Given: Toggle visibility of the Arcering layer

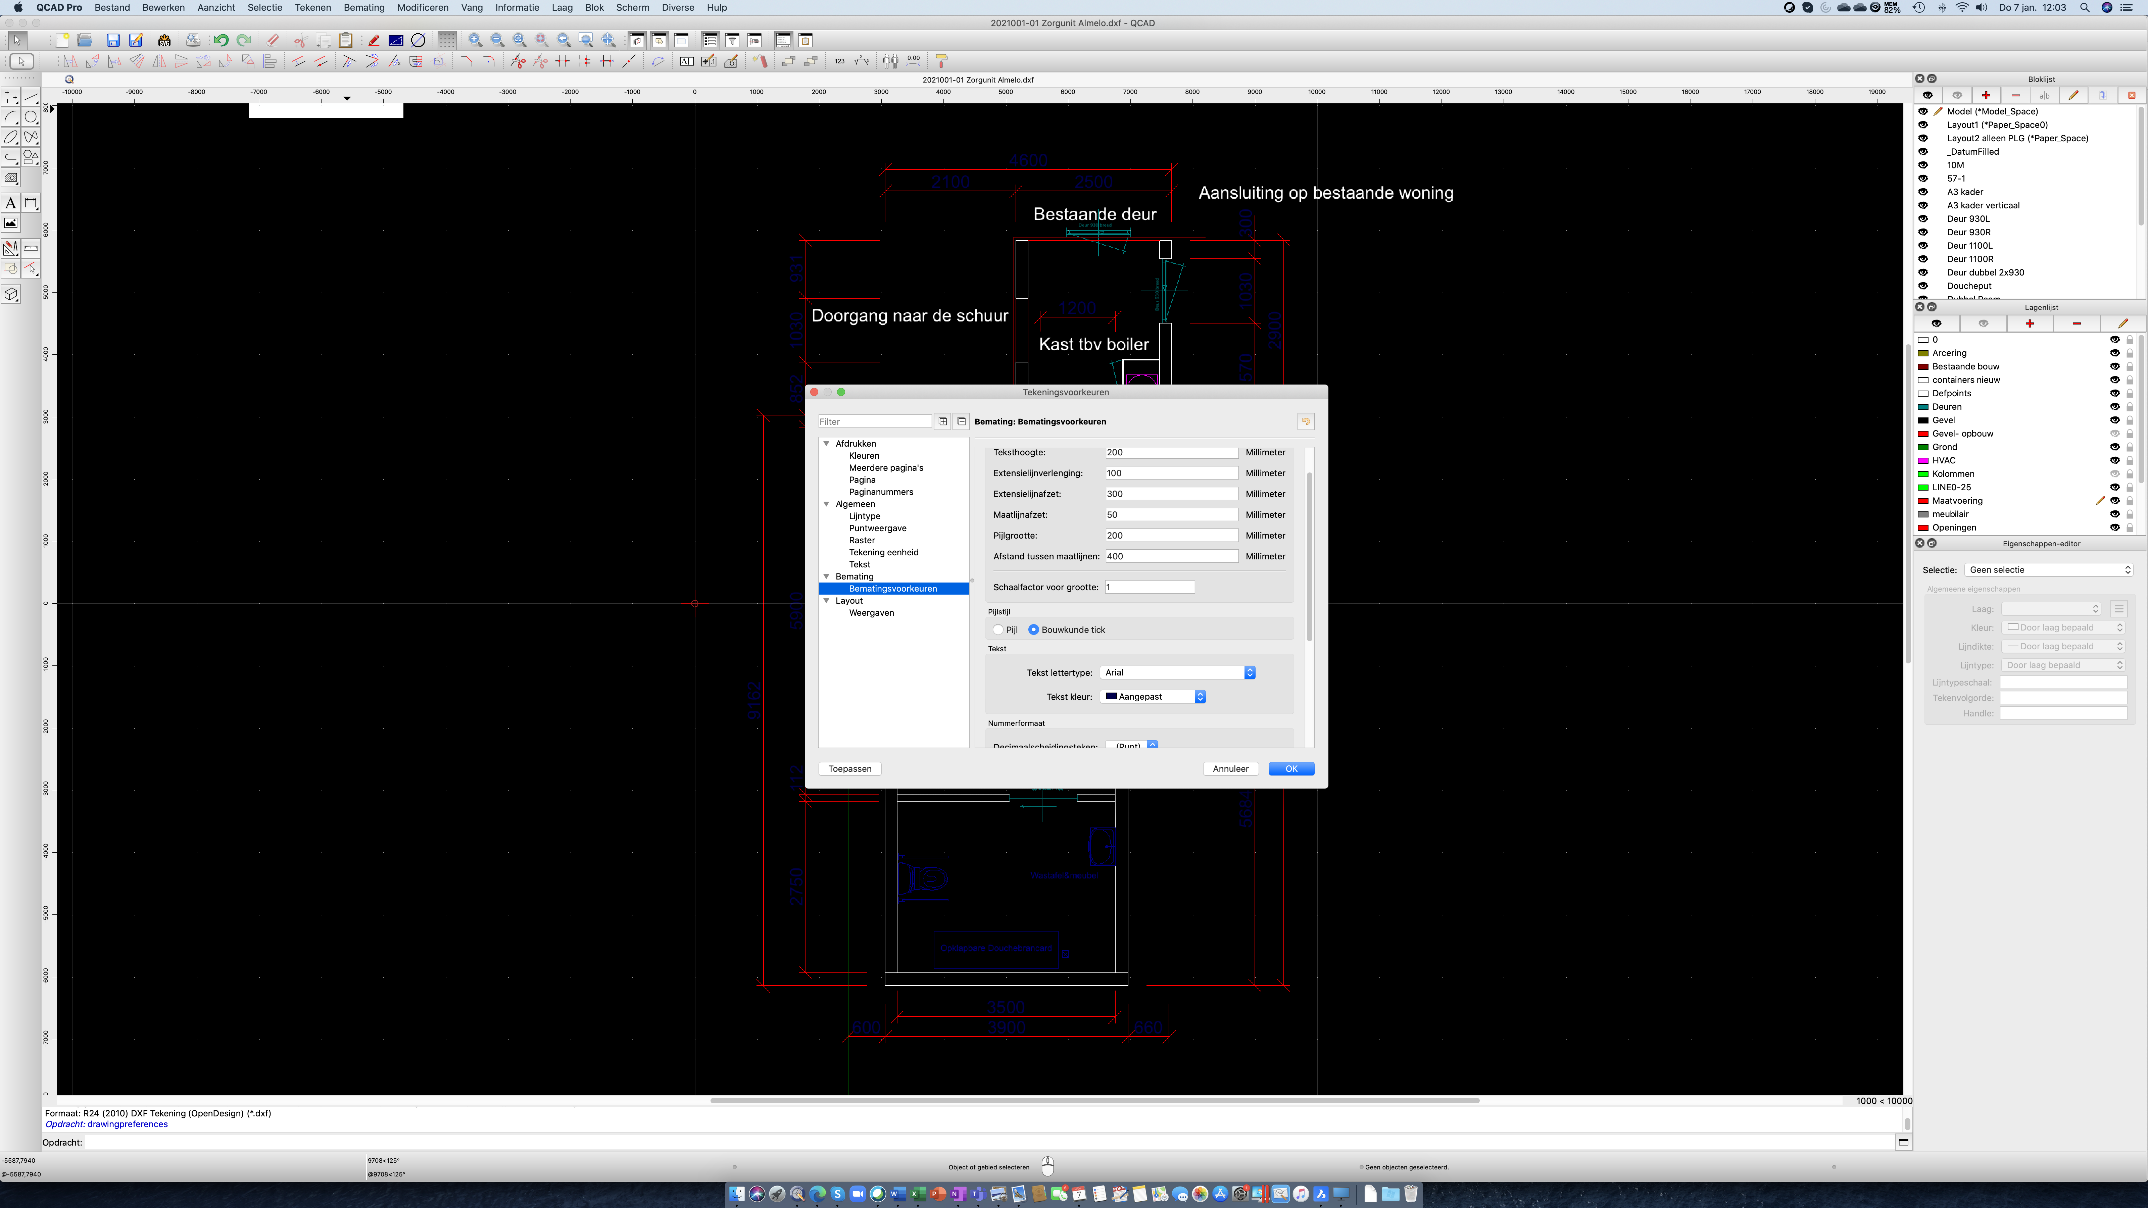Looking at the screenshot, I should click(x=2115, y=353).
